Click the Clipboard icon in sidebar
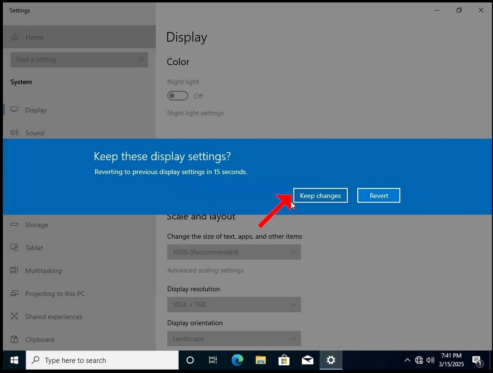Screen dimensions: 493x373 click(x=14, y=339)
